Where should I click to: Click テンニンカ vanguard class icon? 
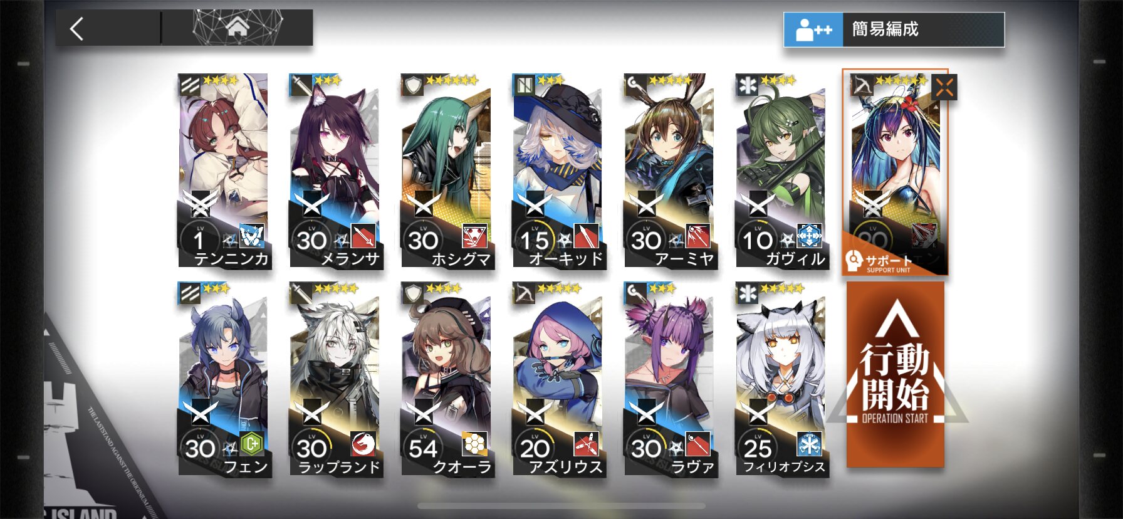(190, 85)
